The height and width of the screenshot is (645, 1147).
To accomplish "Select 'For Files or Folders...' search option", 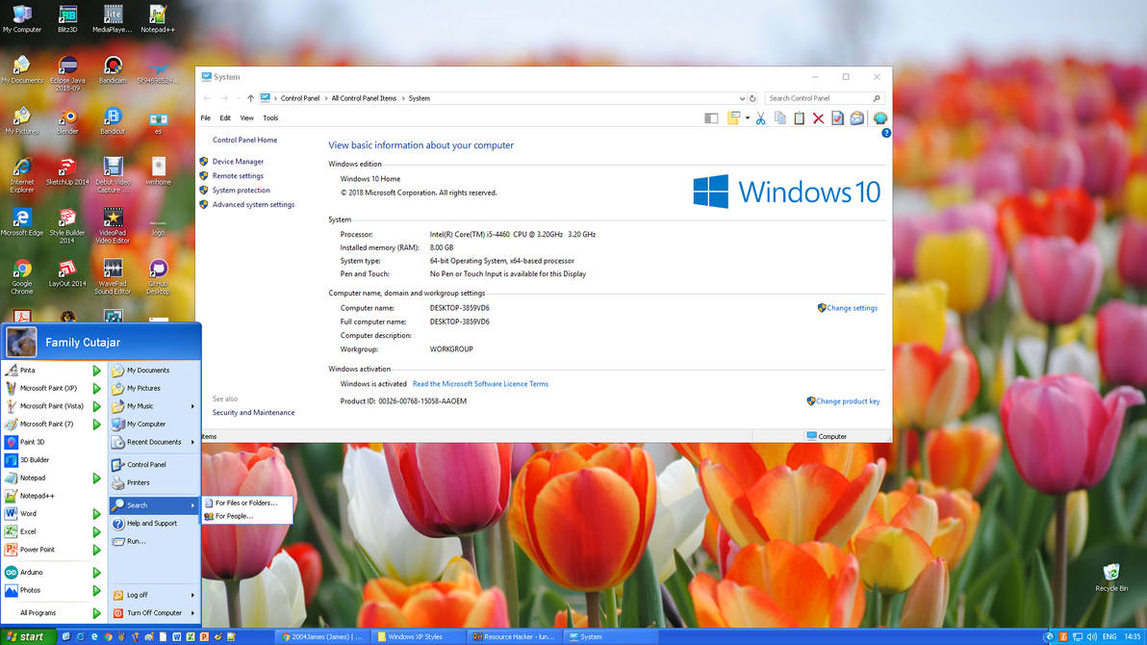I will click(x=246, y=502).
